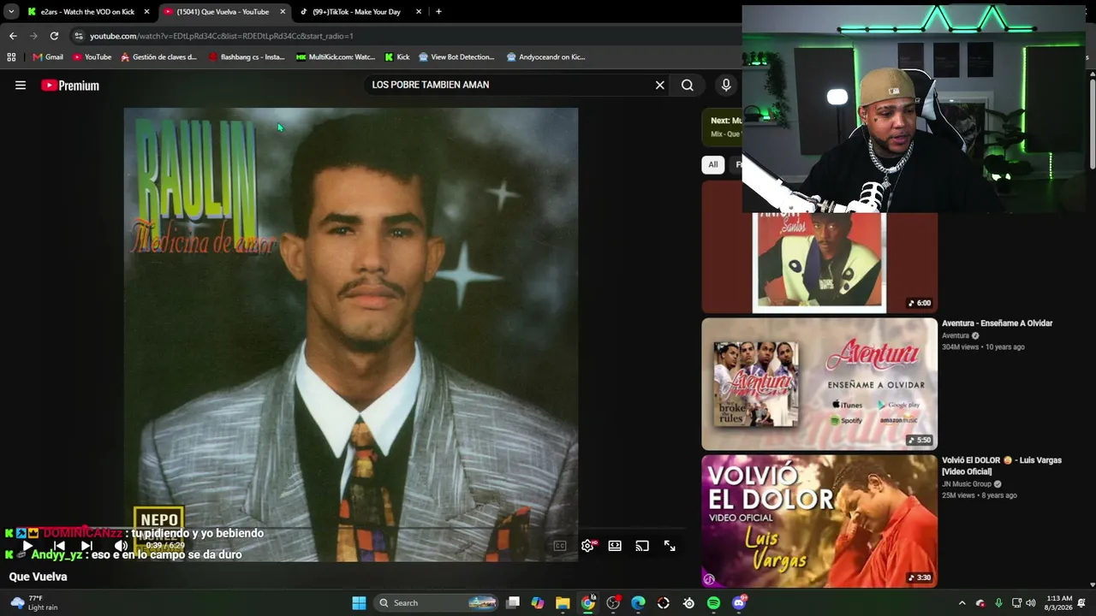This screenshot has height=616, width=1096.
Task: Close the TikTok tab
Action: [x=419, y=12]
